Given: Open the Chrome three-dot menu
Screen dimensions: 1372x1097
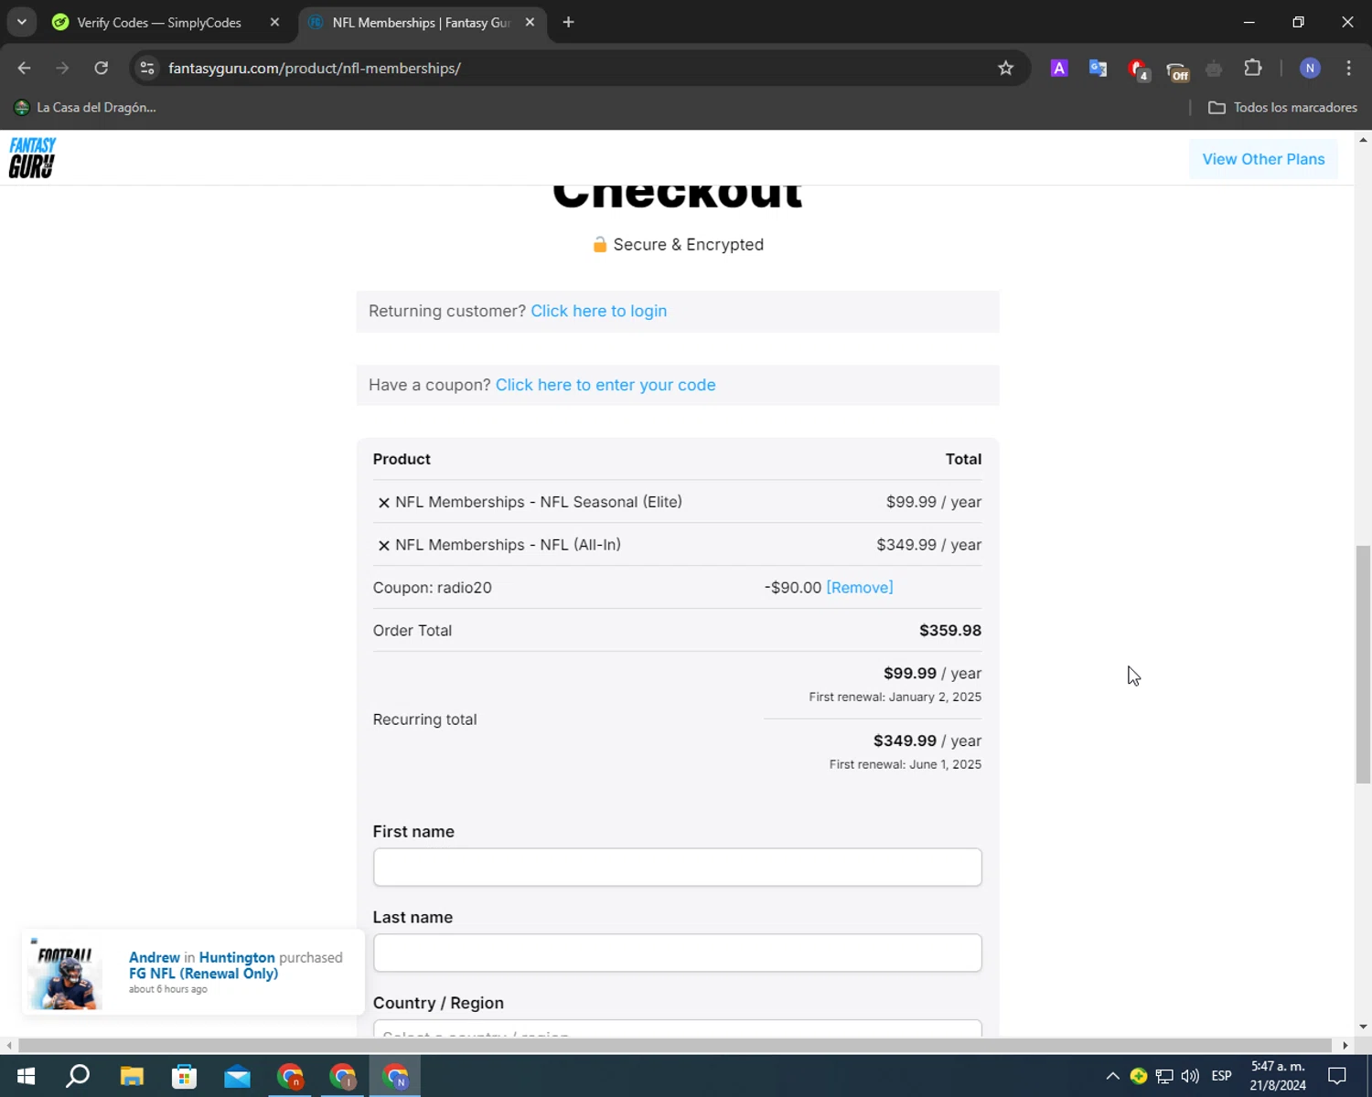Looking at the screenshot, I should click(x=1348, y=68).
